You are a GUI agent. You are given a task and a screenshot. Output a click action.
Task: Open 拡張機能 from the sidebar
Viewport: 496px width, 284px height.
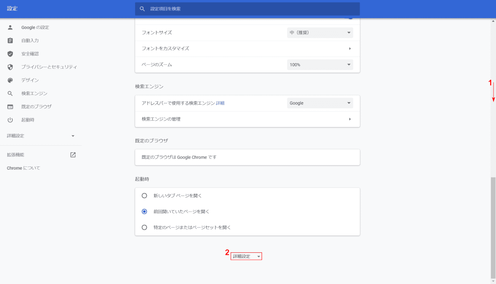tap(16, 155)
